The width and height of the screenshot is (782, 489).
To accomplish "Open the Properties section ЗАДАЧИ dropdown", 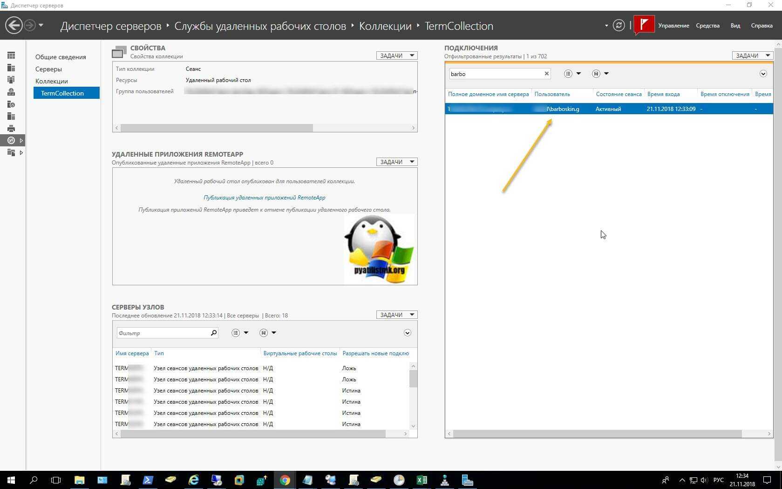I will (397, 55).
